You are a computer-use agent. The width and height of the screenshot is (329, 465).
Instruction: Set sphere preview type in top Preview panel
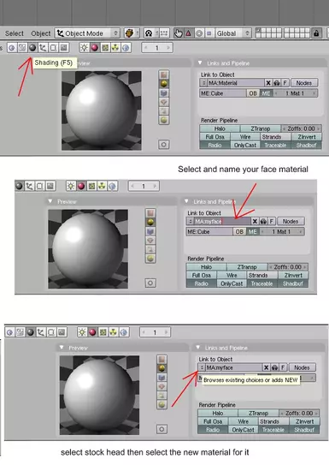pyautogui.click(x=163, y=84)
